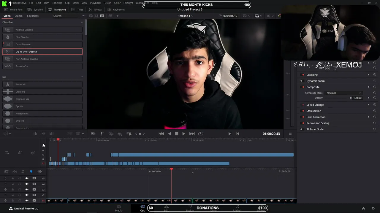
Task: Select the razor scissors split tool
Action: (23, 172)
